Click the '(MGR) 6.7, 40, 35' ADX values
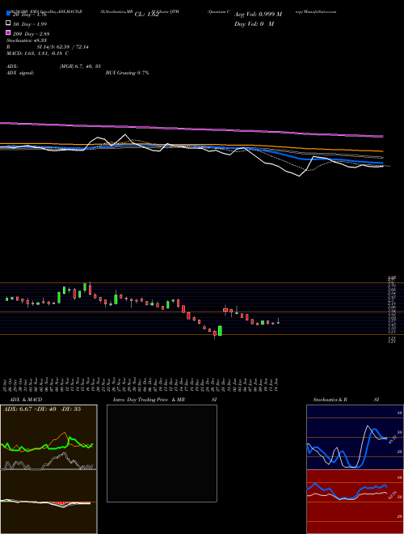The width and height of the screenshot is (404, 534). (x=80, y=66)
